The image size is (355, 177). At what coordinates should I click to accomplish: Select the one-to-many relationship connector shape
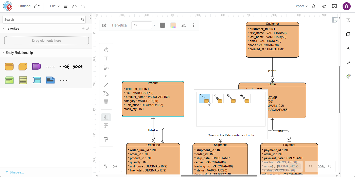(64, 67)
